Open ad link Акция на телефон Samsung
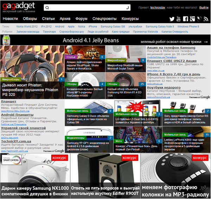The height and width of the screenshot is (199, 211). pos(171,47)
